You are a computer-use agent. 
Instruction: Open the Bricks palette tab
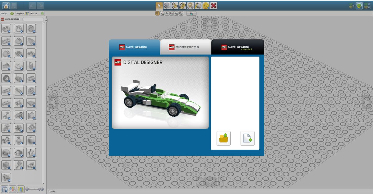point(7,14)
